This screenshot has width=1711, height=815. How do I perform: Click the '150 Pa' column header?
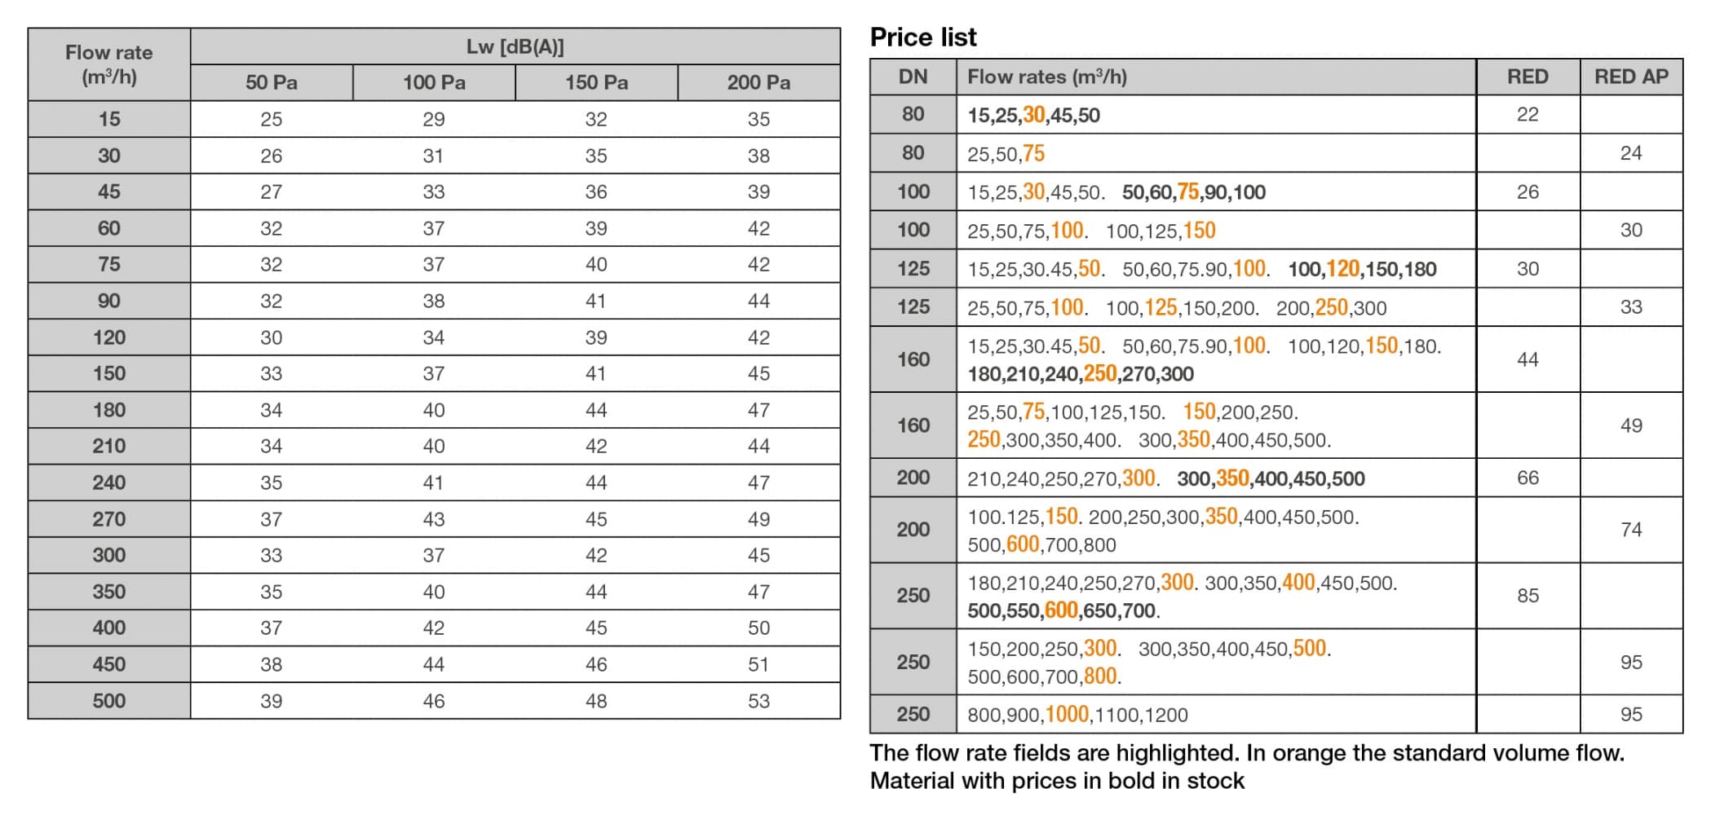coord(596,82)
